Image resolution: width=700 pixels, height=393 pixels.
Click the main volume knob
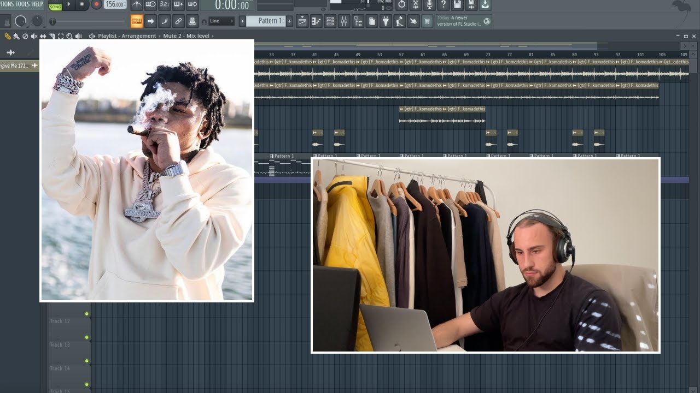pyautogui.click(x=20, y=21)
